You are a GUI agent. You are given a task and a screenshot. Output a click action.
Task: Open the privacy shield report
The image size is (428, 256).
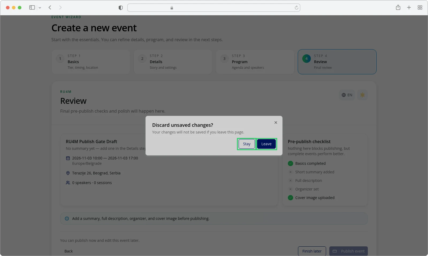121,8
